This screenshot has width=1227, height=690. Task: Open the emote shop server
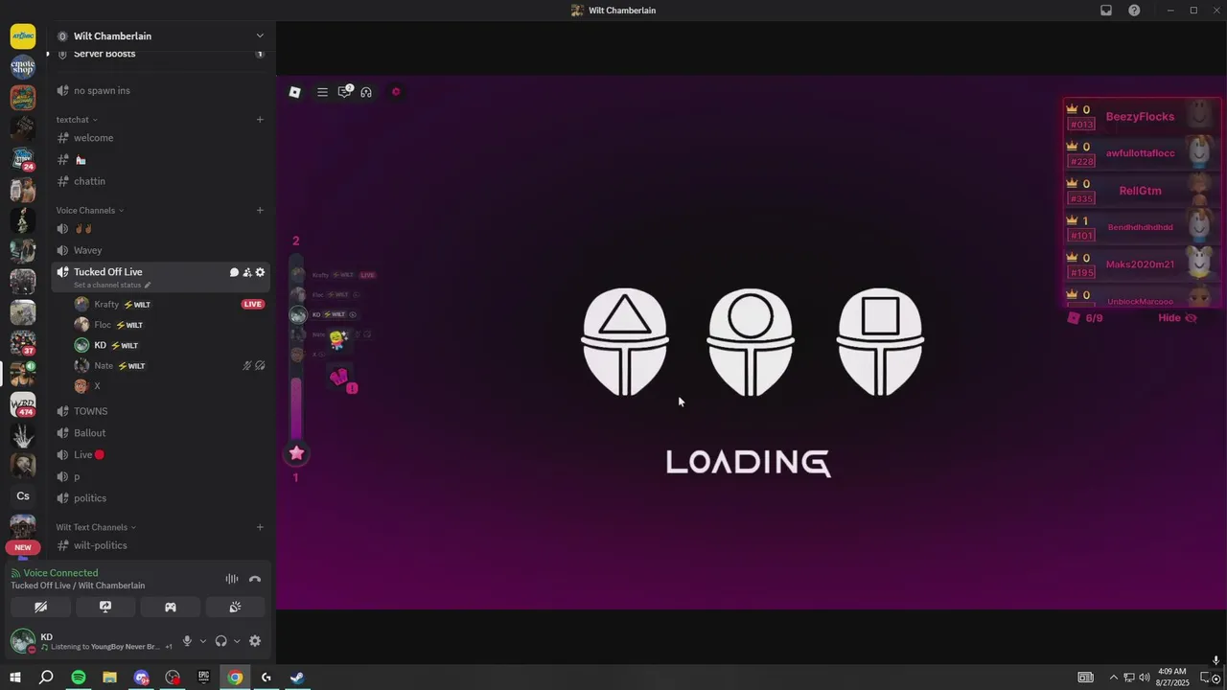[23, 67]
